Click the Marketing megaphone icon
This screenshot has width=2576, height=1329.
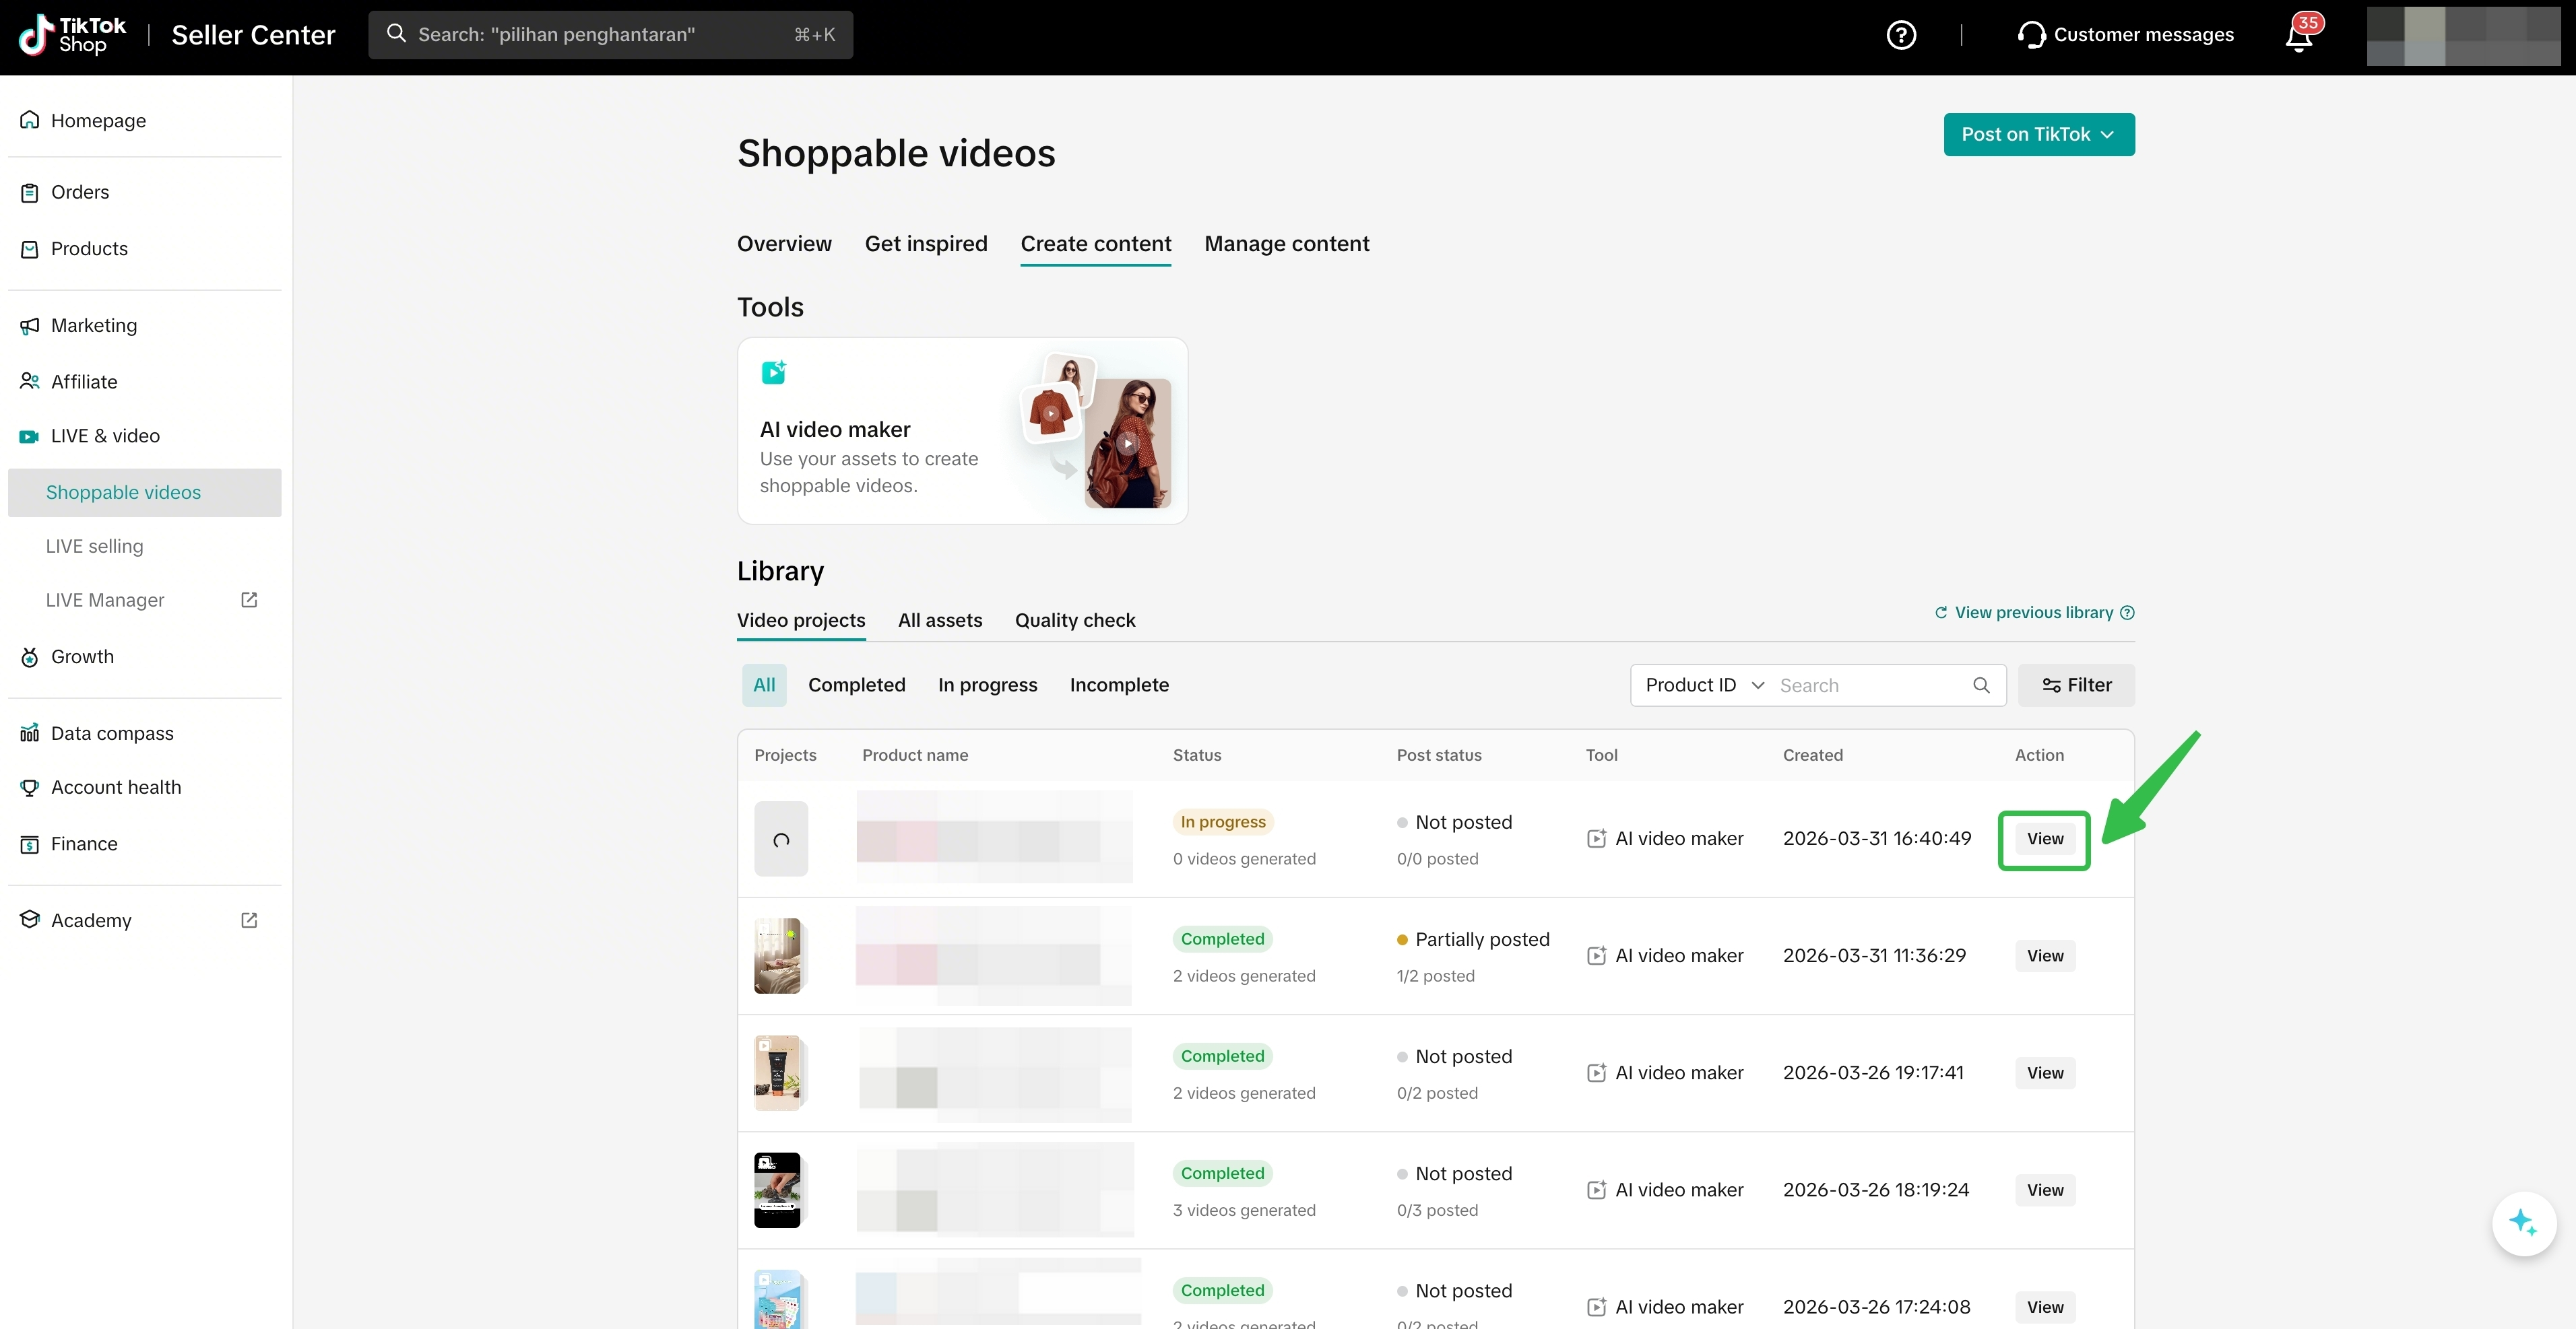point(30,326)
